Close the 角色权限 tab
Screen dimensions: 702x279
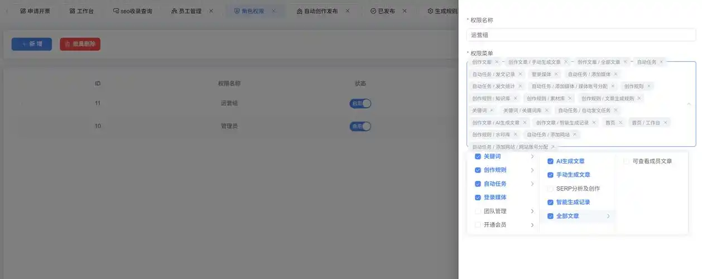tap(273, 11)
